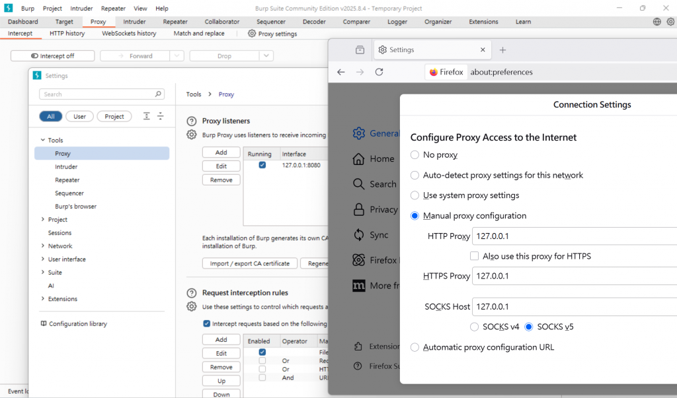The width and height of the screenshot is (677, 398).
Task: Click the User settings filter pill
Action: pos(79,116)
